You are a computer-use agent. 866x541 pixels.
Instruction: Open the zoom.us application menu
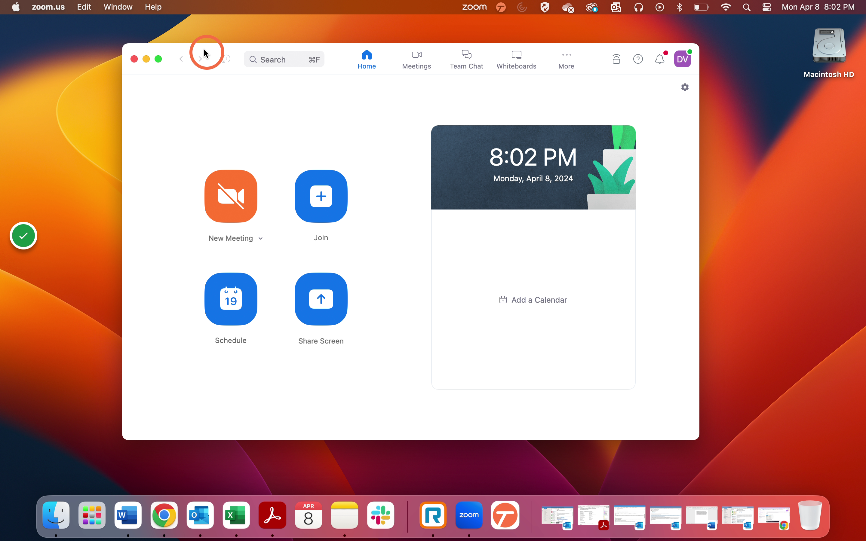point(48,7)
